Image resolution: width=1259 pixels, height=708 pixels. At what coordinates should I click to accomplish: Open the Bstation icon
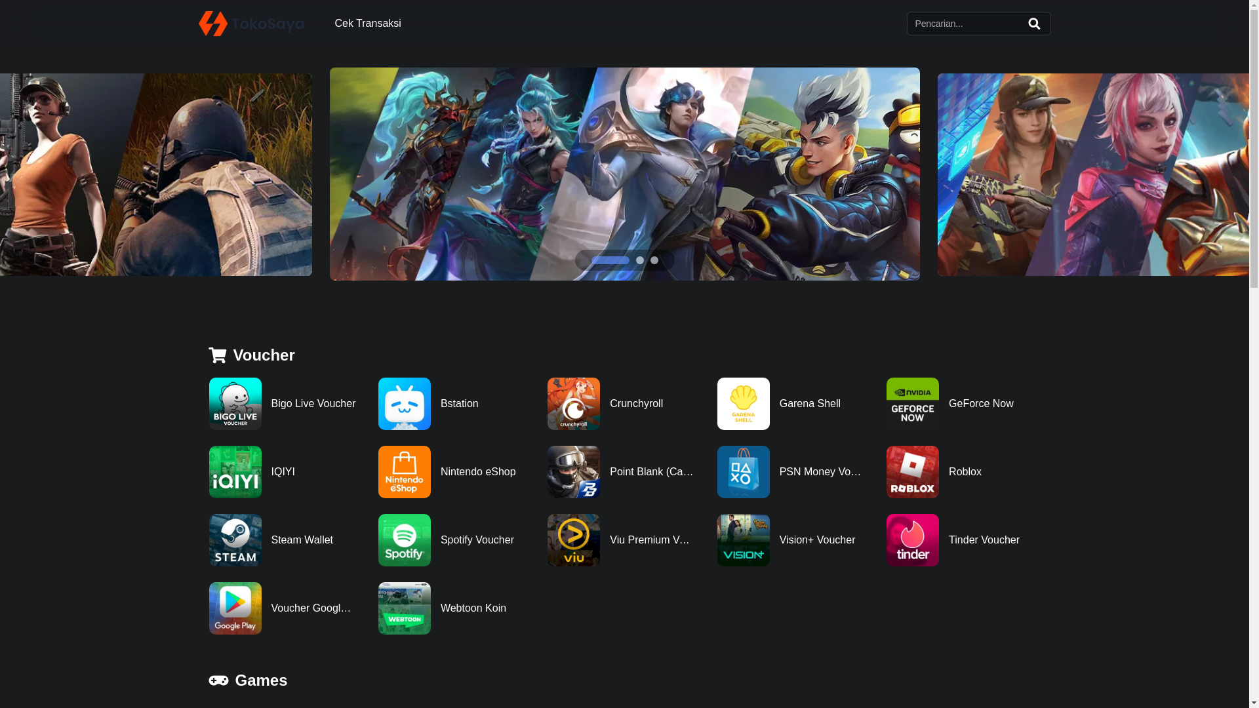pos(405,404)
